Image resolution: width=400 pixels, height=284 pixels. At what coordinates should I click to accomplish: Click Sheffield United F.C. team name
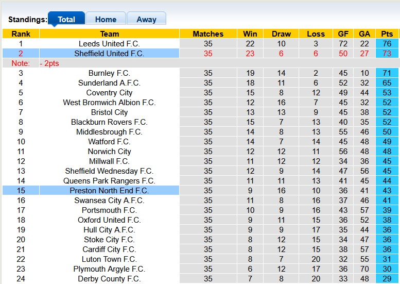click(x=109, y=54)
